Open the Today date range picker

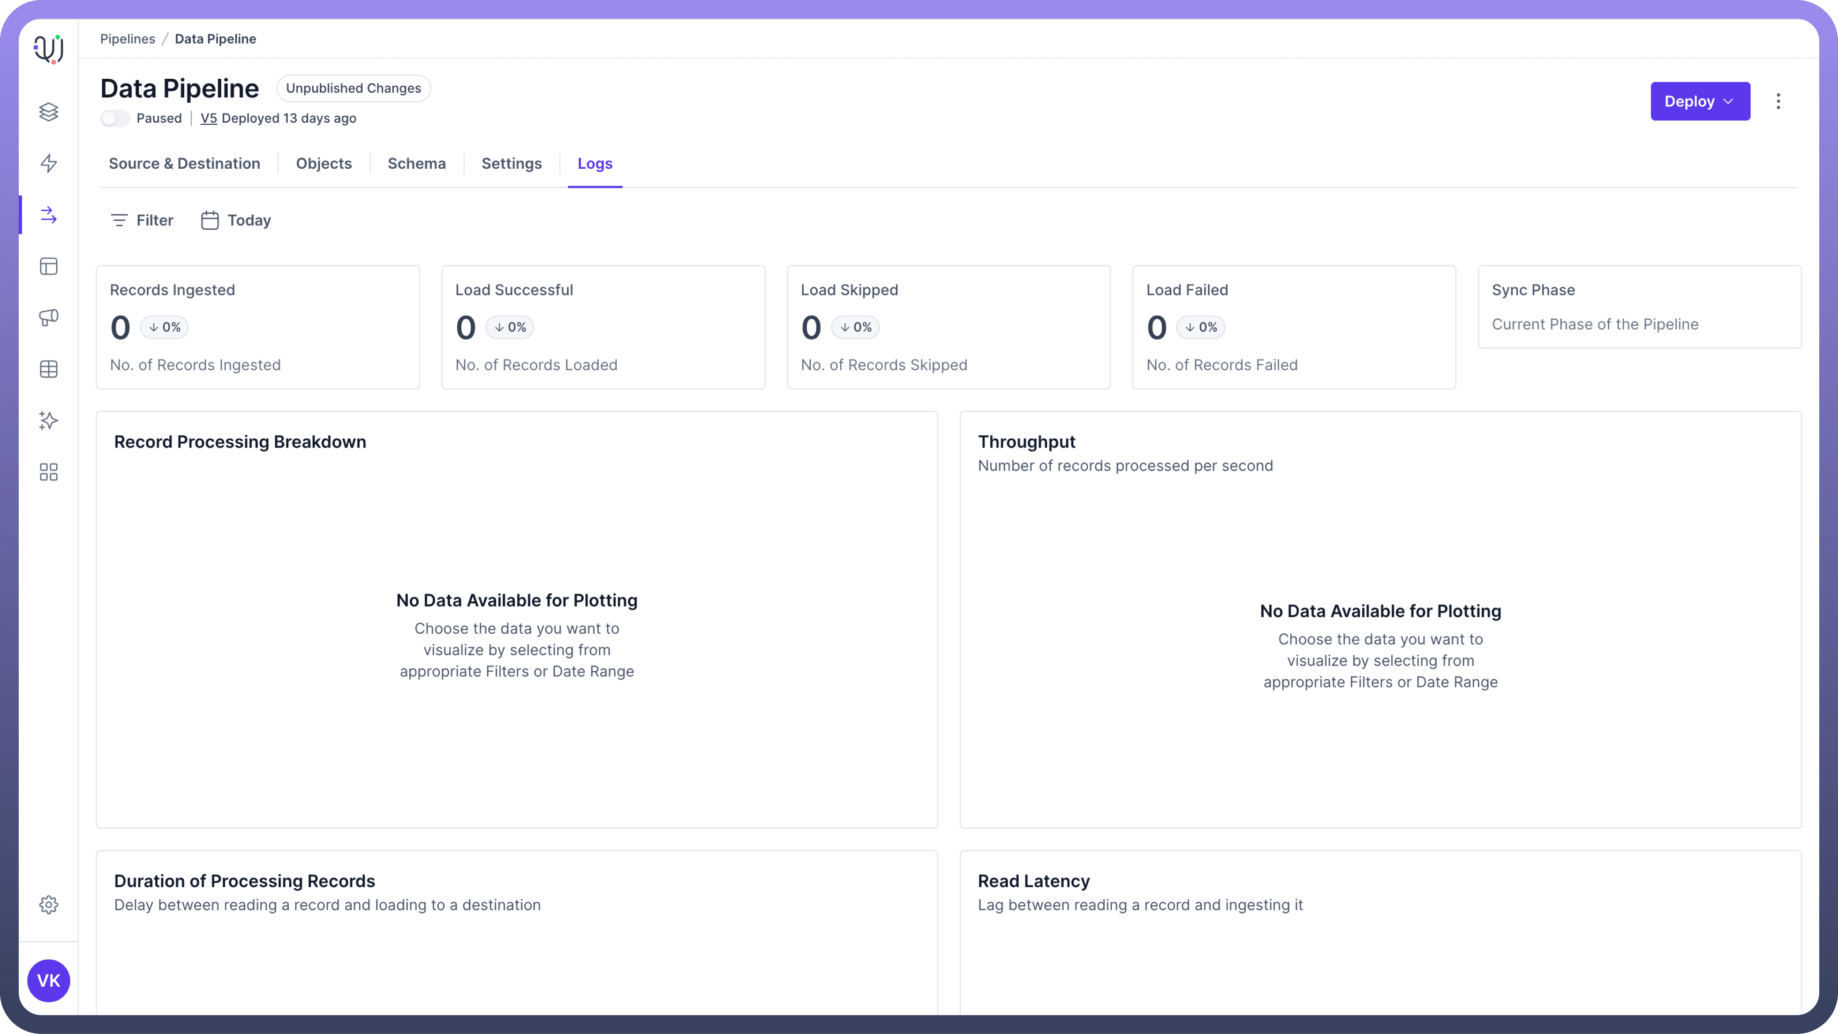[236, 220]
